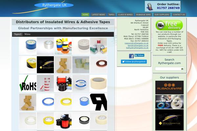The image size is (197, 131).
Task: Click the free delivery truck badge
Action: coord(169,25)
